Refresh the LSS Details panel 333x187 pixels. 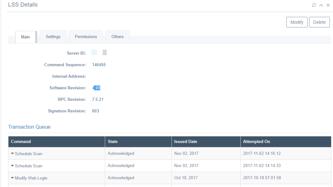[x=314, y=5]
